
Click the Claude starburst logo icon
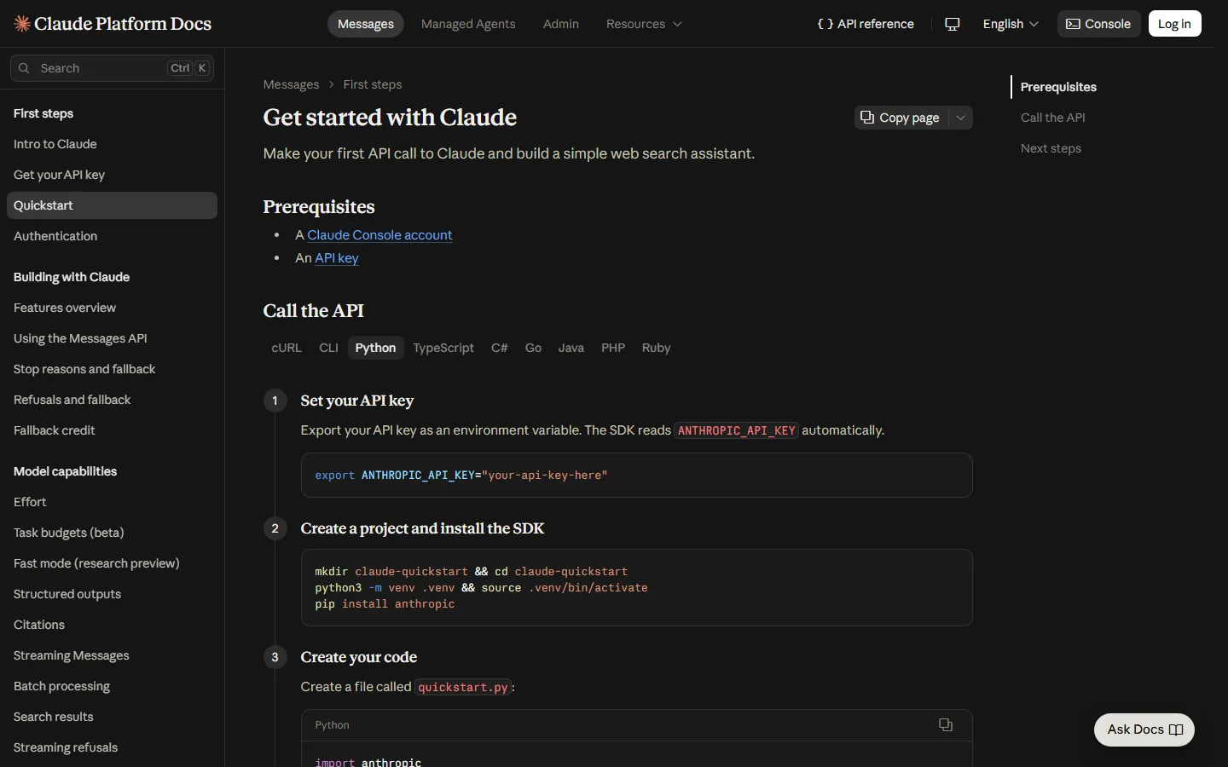pyautogui.click(x=22, y=24)
